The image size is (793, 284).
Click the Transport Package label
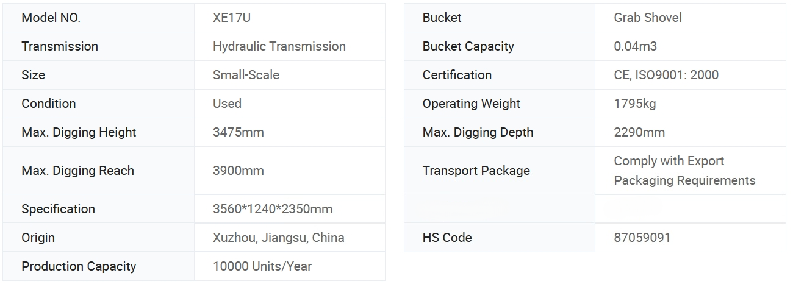click(x=476, y=171)
